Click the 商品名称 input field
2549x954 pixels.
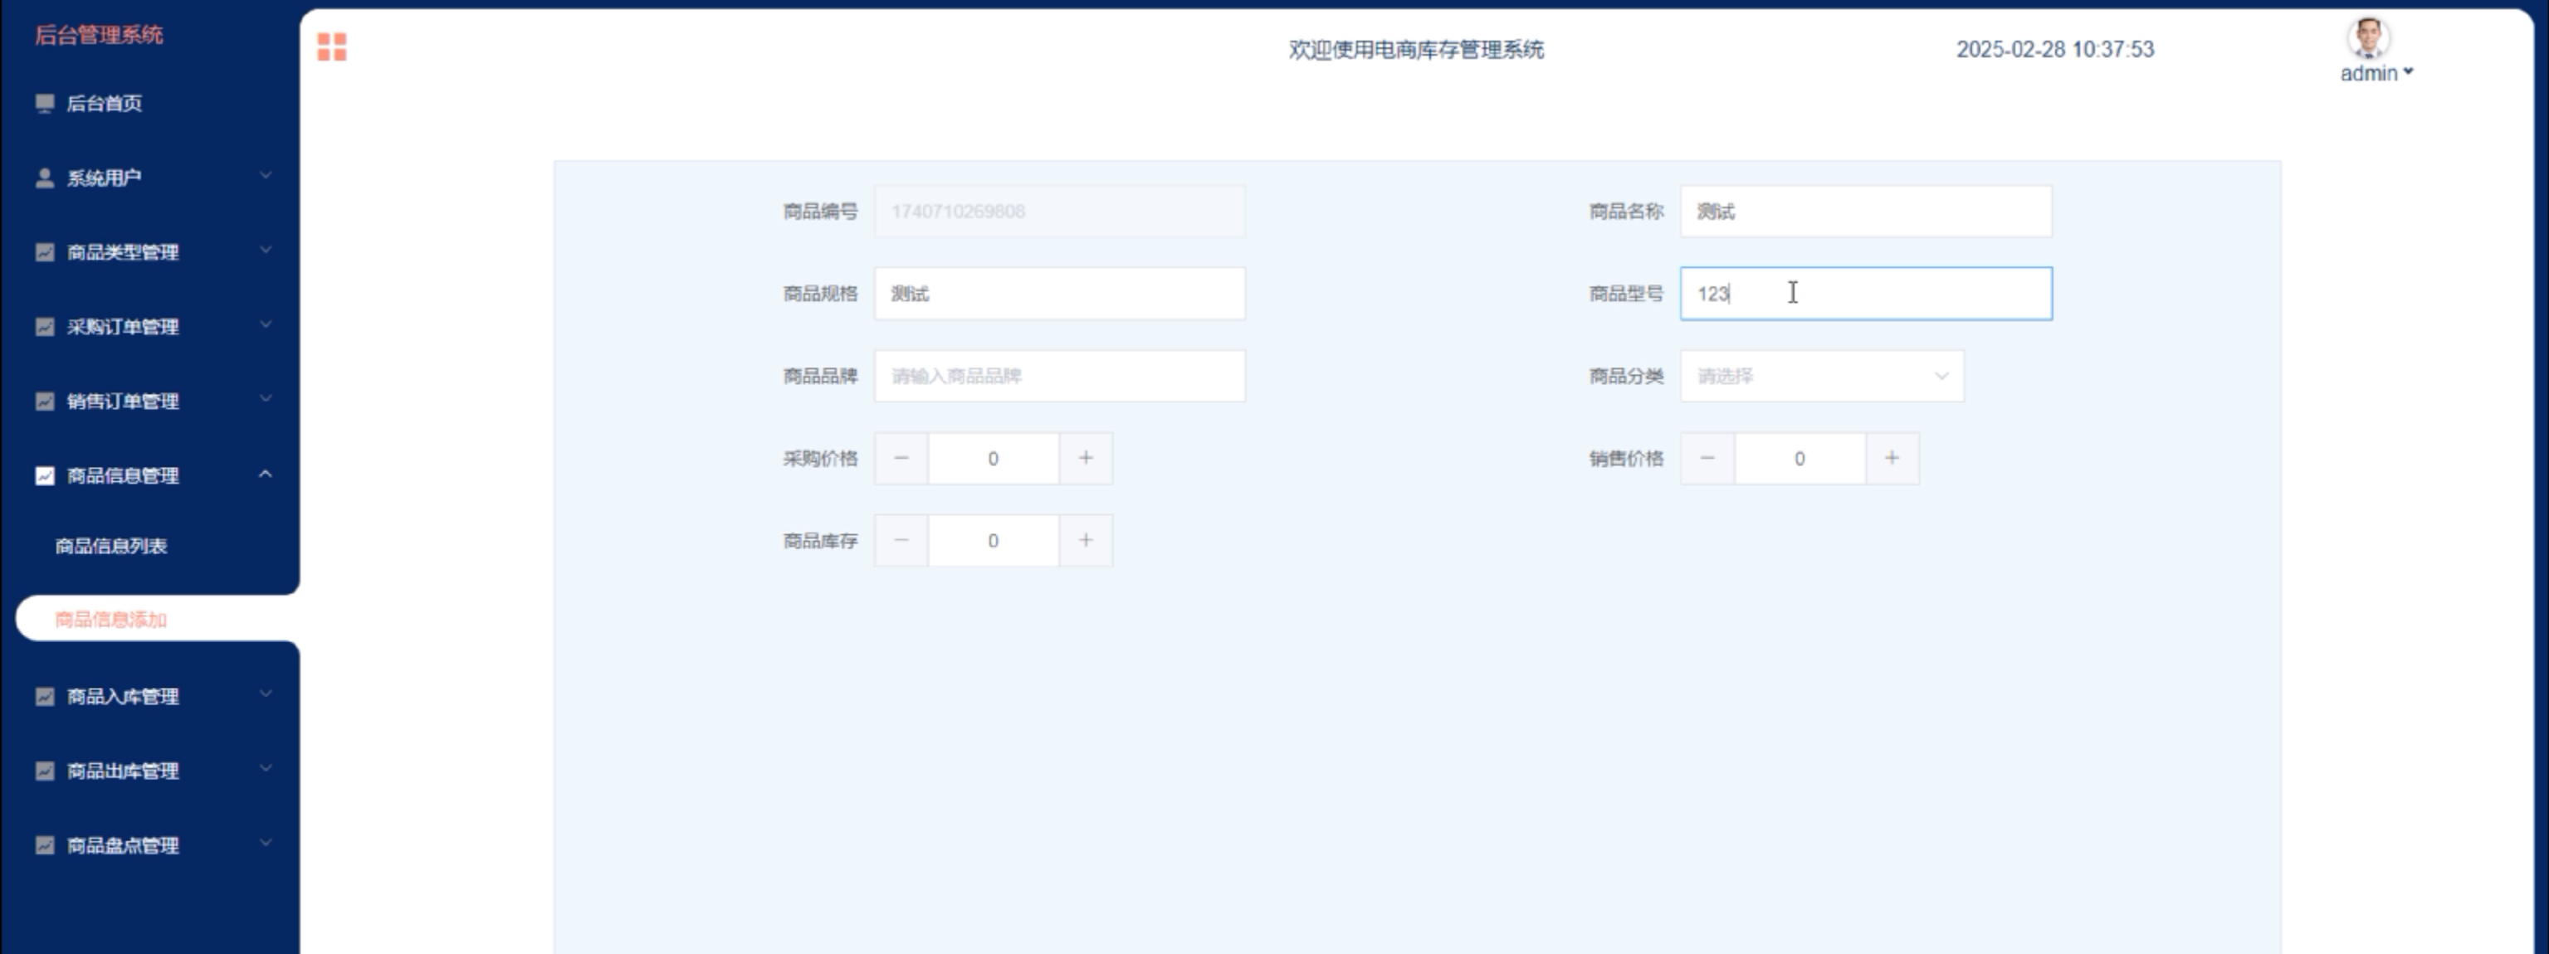point(1865,212)
